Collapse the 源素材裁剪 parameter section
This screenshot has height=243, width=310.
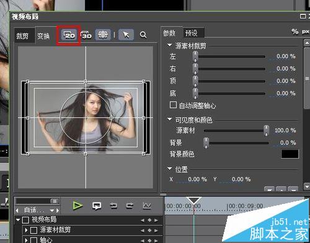click(x=169, y=45)
